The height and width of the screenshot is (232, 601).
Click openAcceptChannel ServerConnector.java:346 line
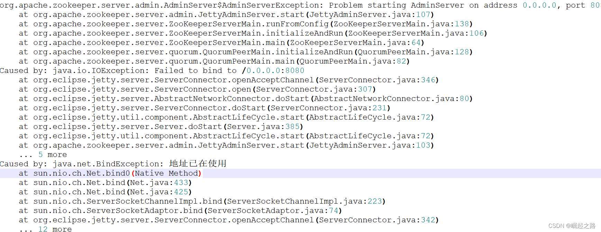click(x=229, y=80)
